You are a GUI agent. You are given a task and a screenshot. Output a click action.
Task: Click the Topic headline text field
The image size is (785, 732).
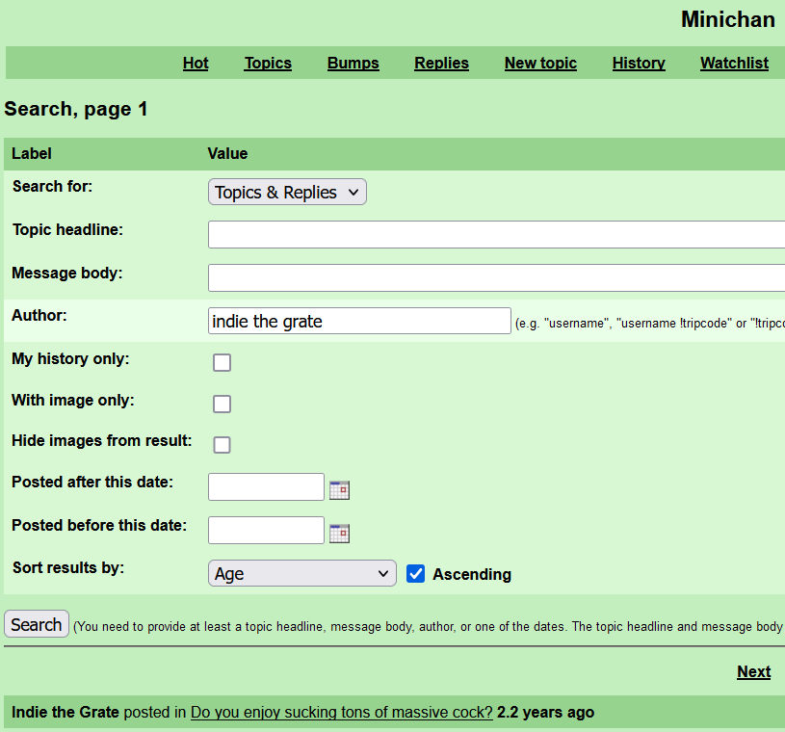[x=496, y=235]
